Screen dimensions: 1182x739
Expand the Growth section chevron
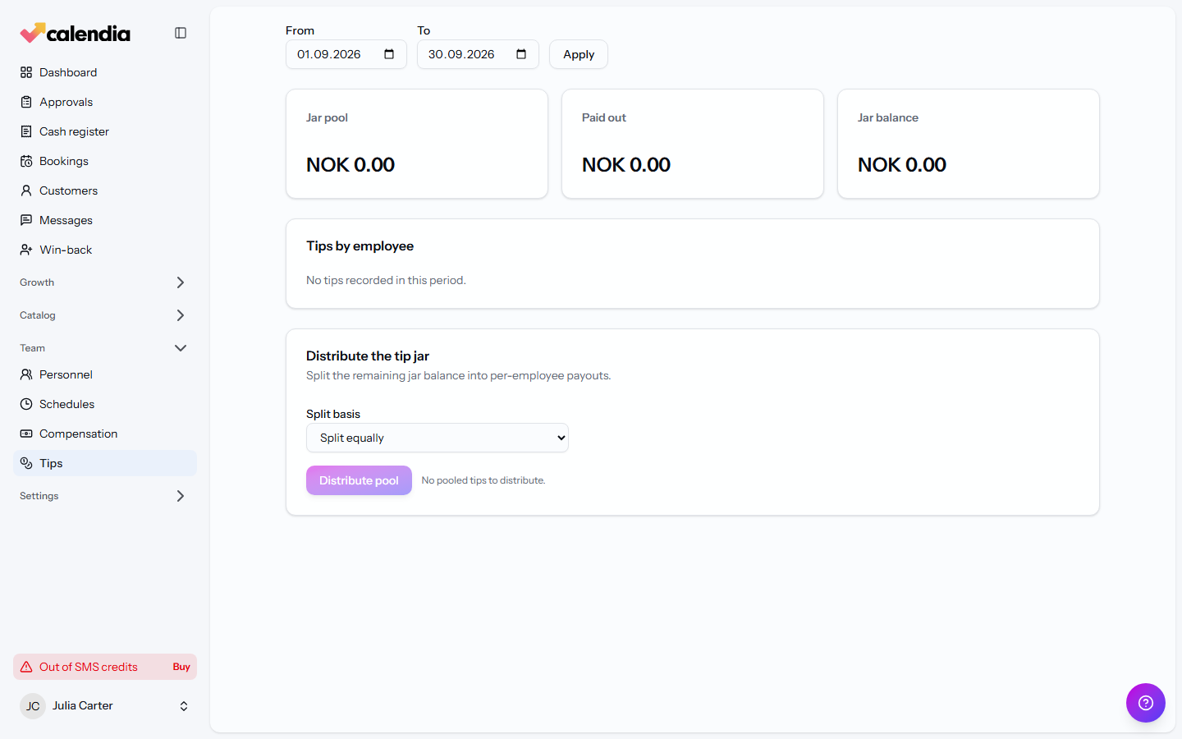[181, 282]
